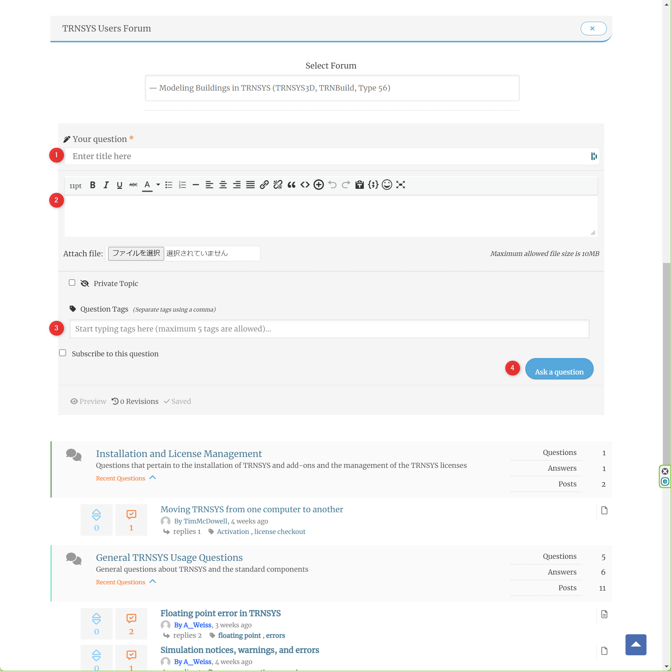
Task: Click answers icon on Floating point topic
Action: point(131,618)
